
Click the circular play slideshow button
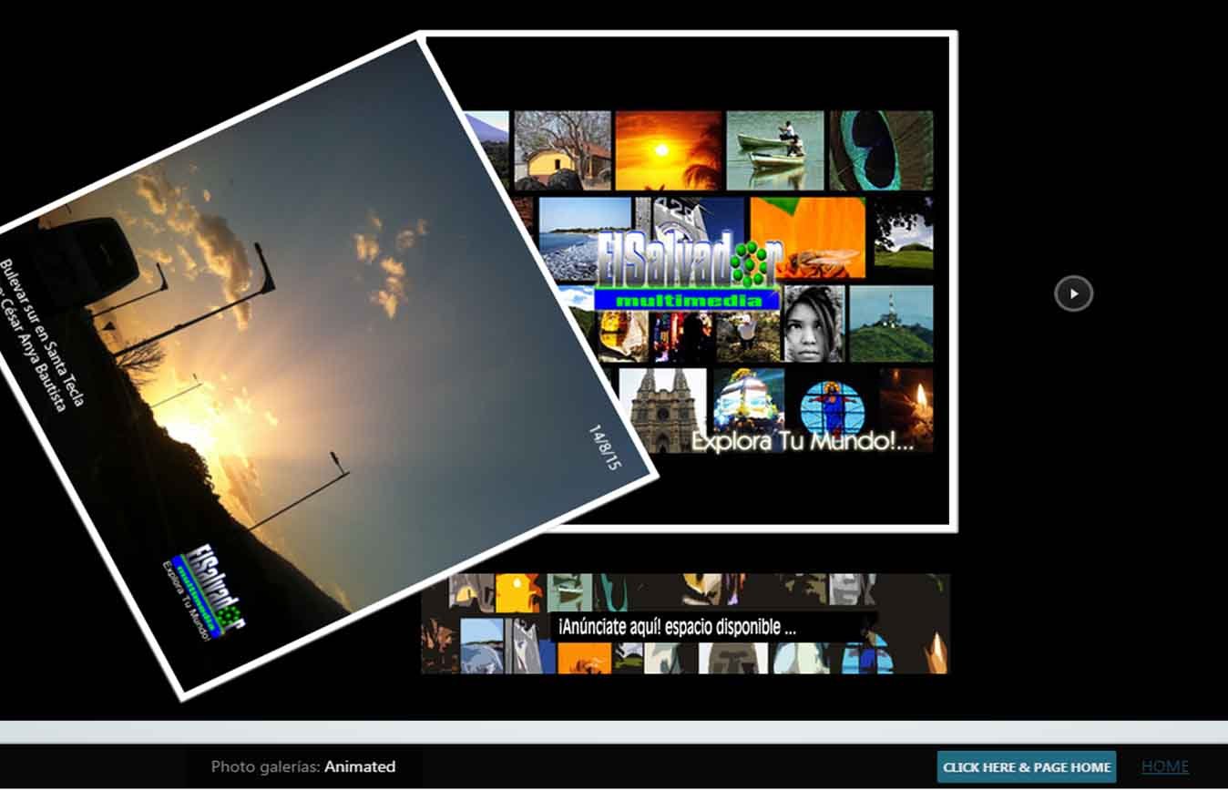1073,293
